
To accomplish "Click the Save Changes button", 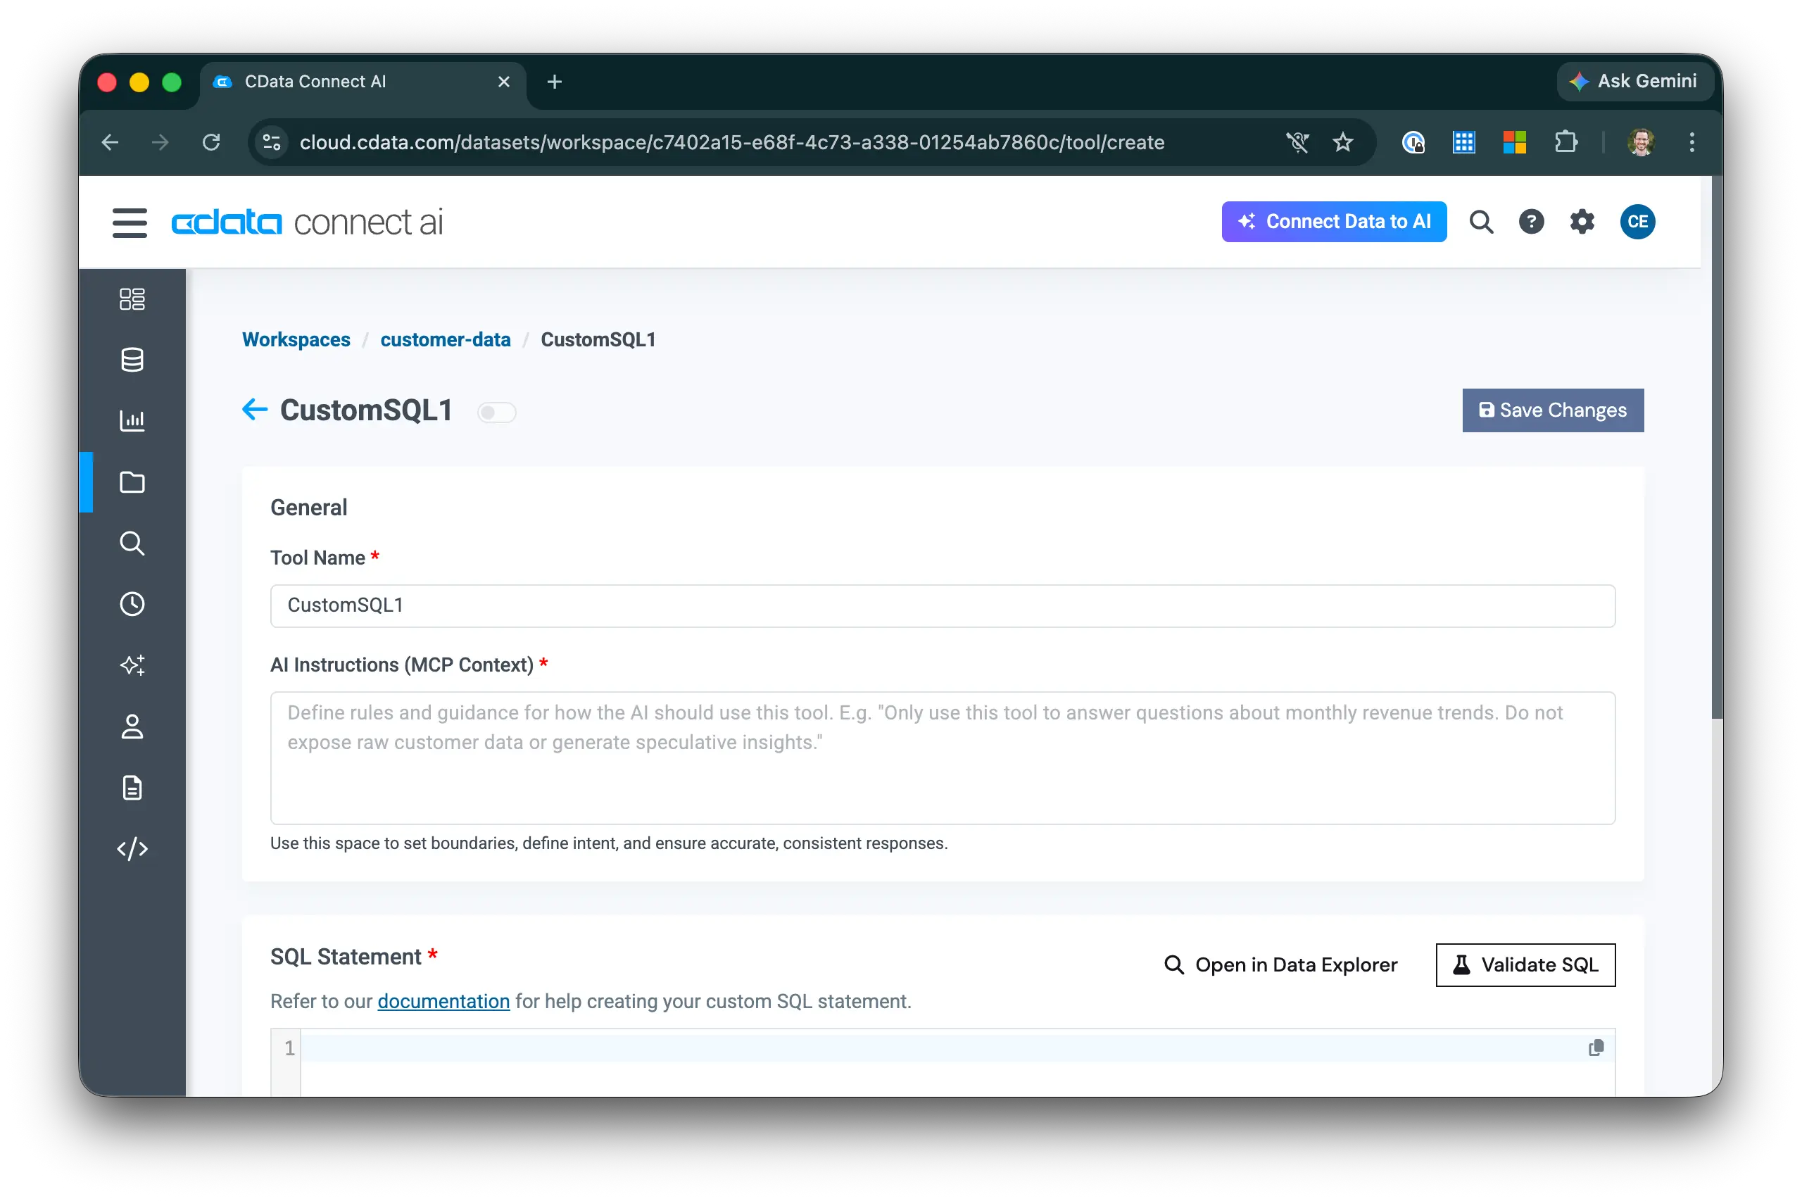I will pos(1552,410).
